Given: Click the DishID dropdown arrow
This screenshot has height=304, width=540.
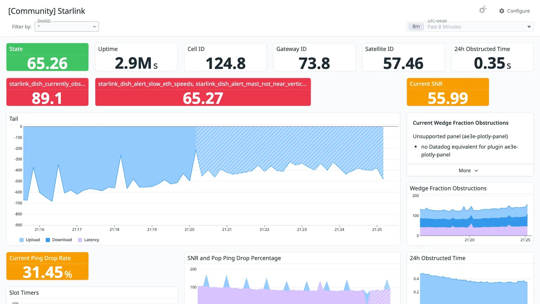Looking at the screenshot, I should pyautogui.click(x=94, y=27).
